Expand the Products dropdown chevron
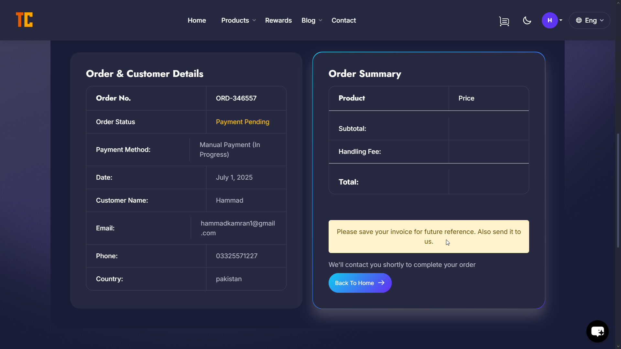The image size is (621, 349). 254,20
